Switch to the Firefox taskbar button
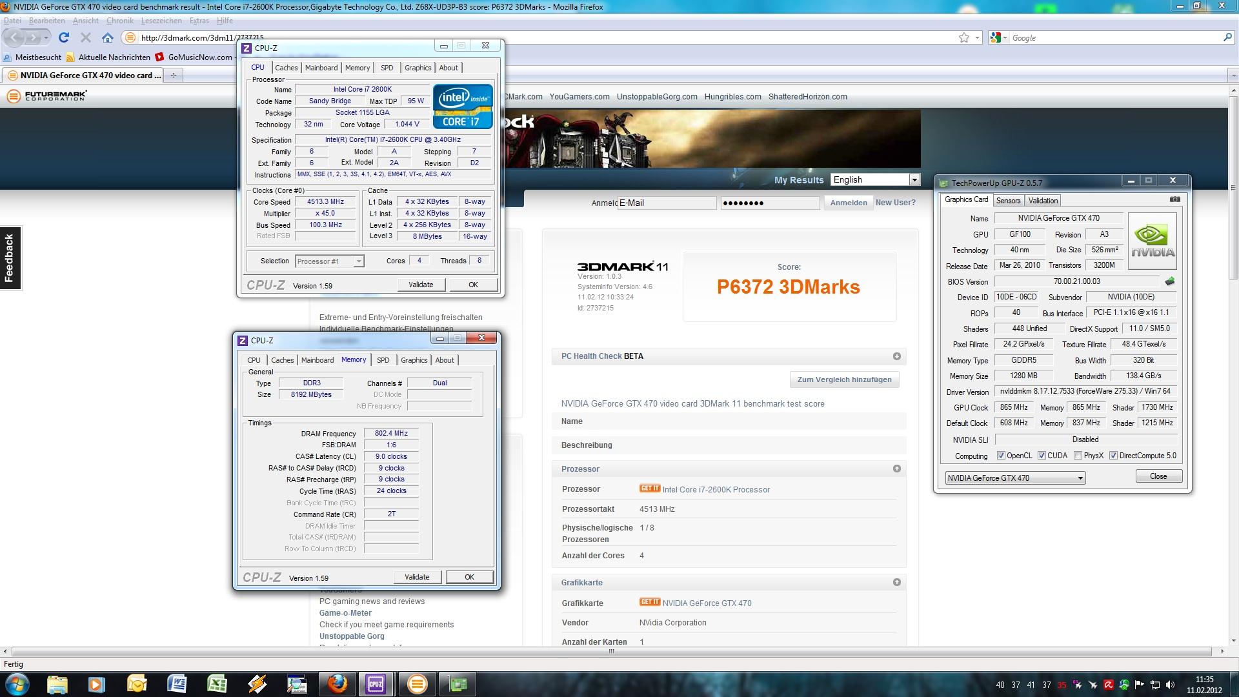Screen dimensions: 1239x697 pyautogui.click(x=337, y=684)
